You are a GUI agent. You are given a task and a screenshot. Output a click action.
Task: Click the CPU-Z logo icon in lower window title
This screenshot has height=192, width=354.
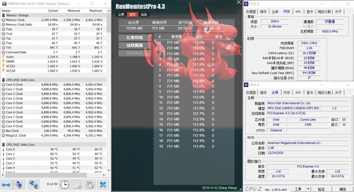pyautogui.click(x=246, y=85)
